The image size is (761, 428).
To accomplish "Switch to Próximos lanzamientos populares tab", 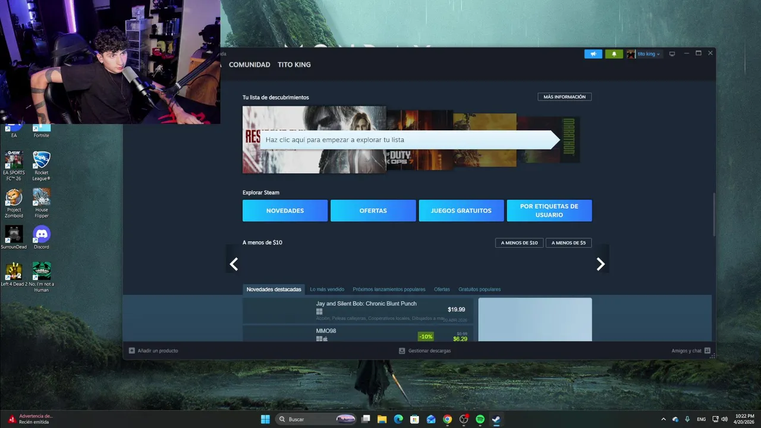I will pos(389,289).
